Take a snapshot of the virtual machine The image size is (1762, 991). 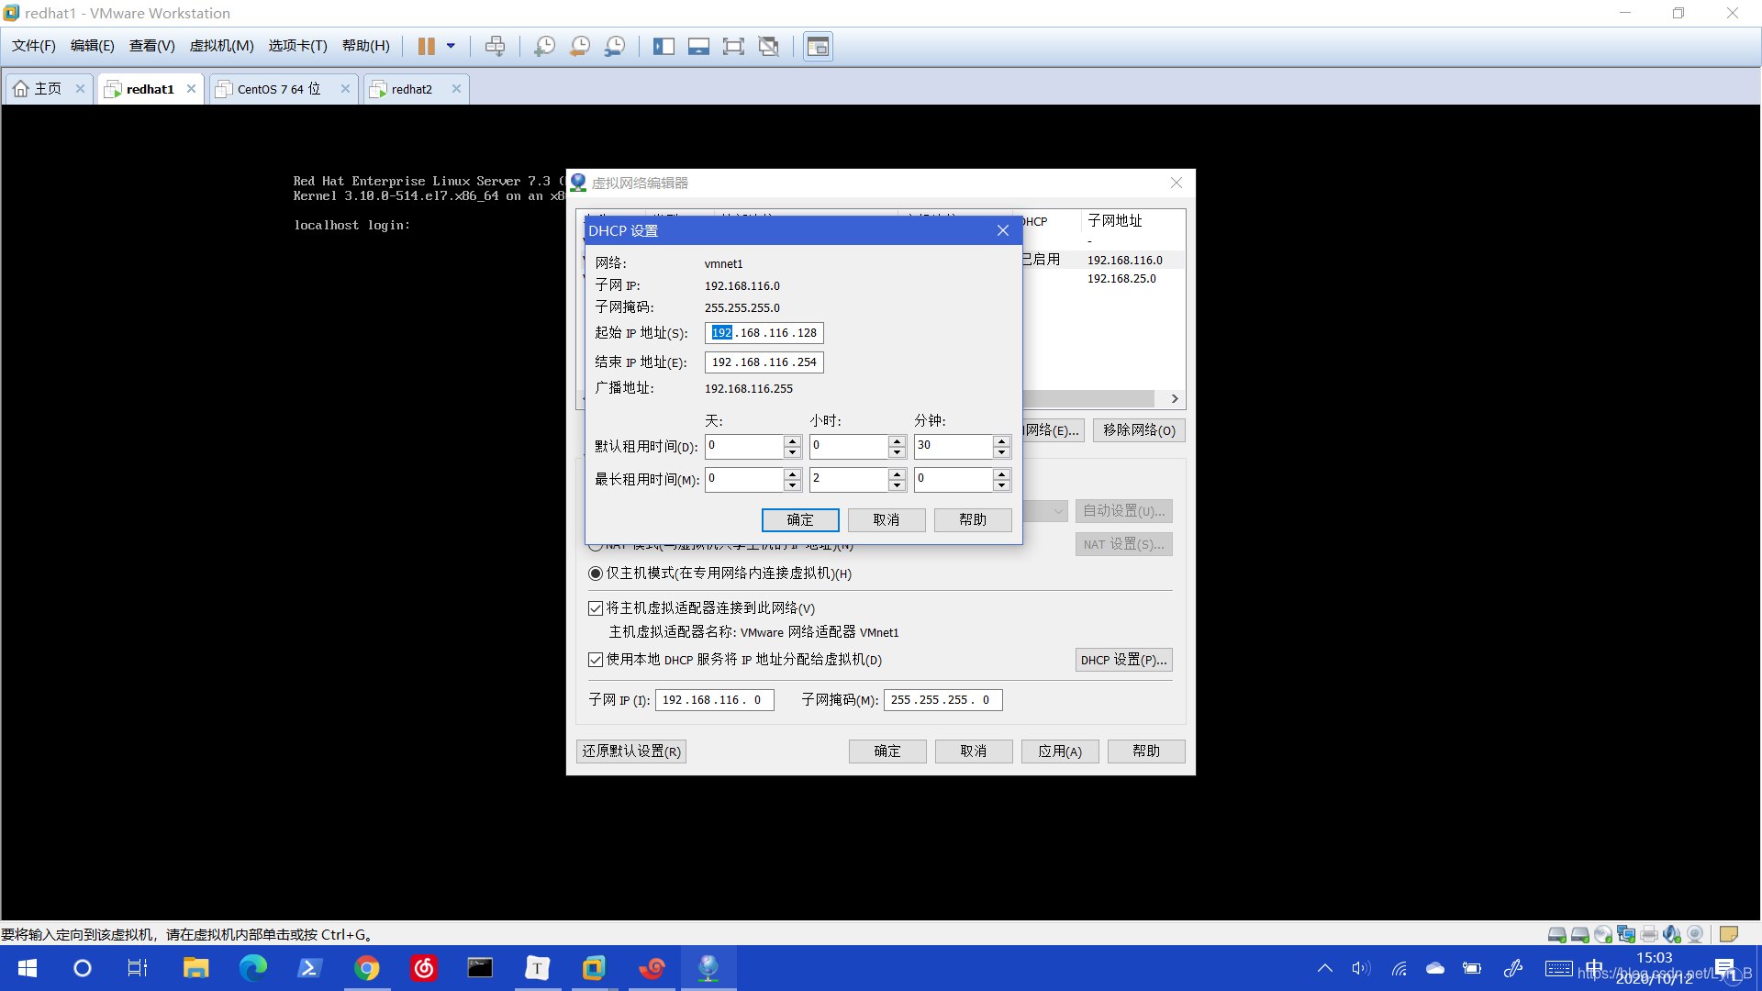(x=544, y=46)
